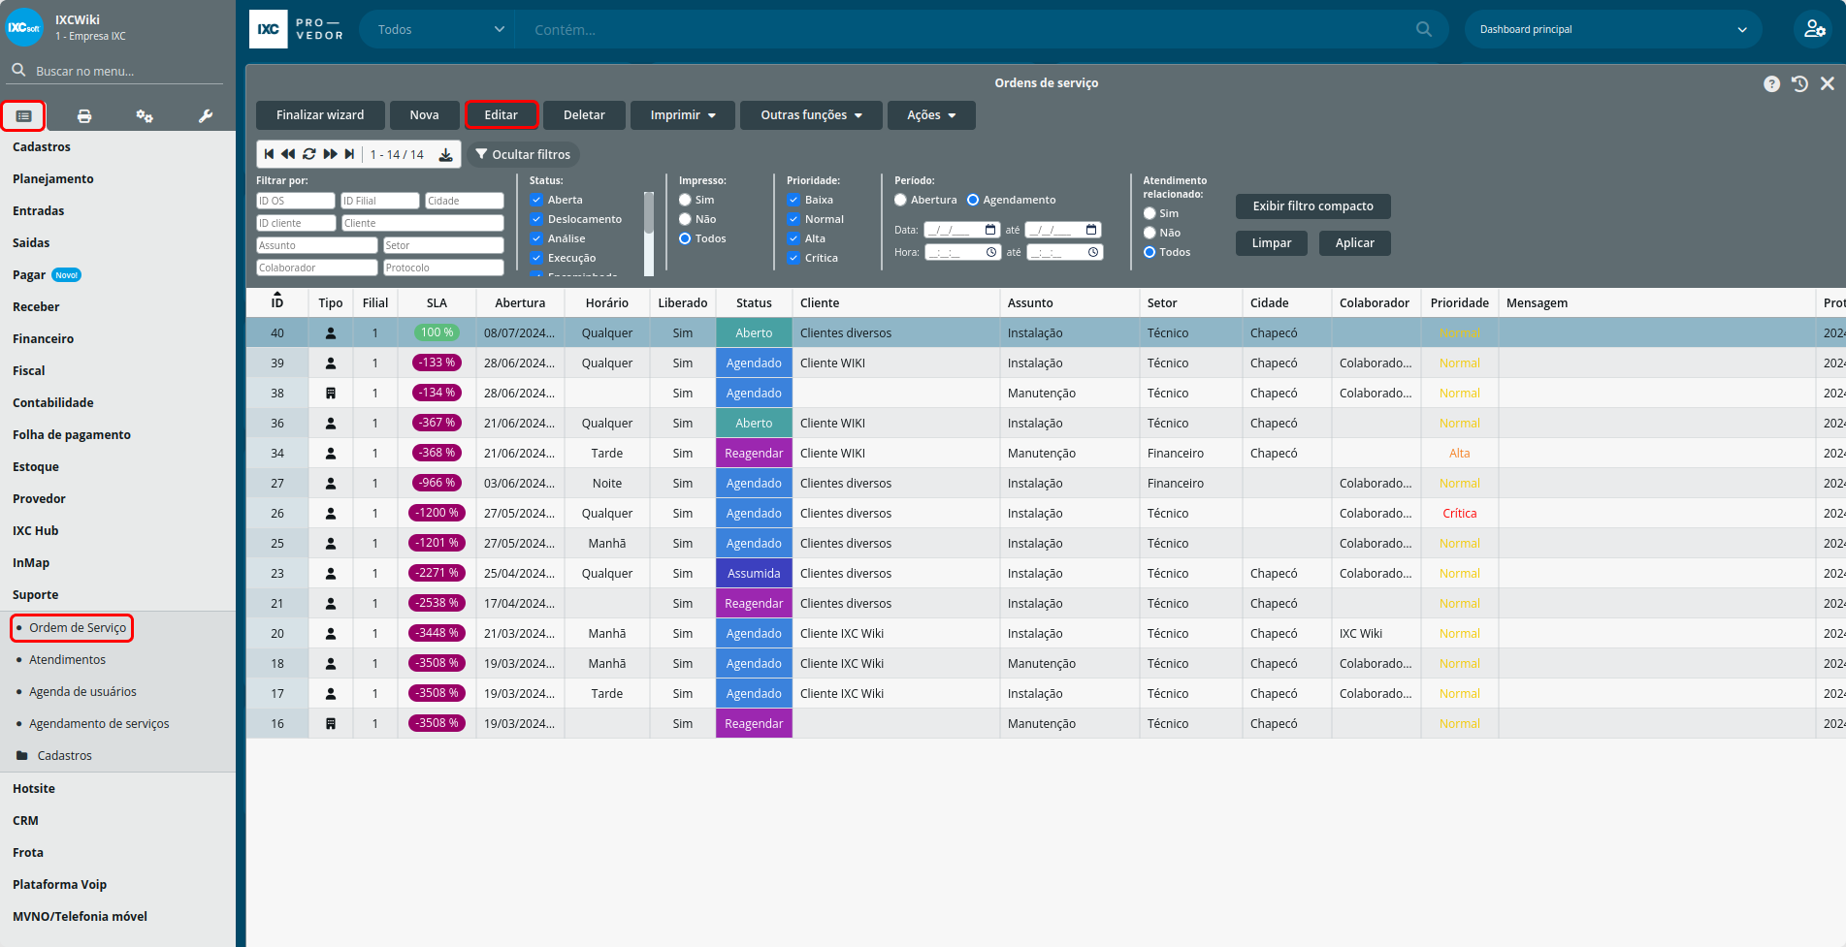The height and width of the screenshot is (947, 1846).
Task: Select the Abertura period radio
Action: tap(900, 200)
